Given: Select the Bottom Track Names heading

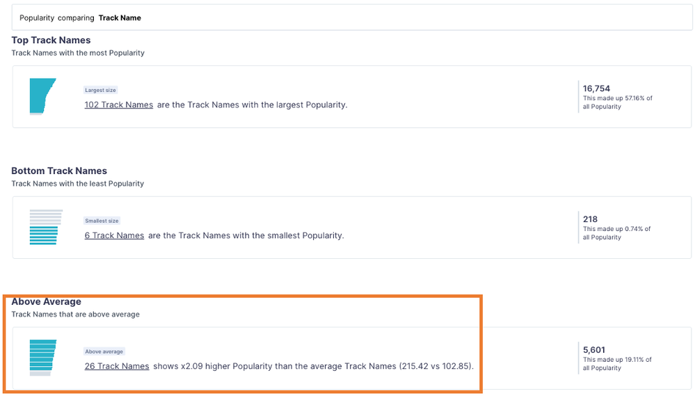Looking at the screenshot, I should (59, 171).
